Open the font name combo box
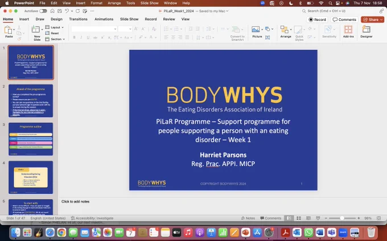The width and height of the screenshot is (387, 241). (x=94, y=29)
